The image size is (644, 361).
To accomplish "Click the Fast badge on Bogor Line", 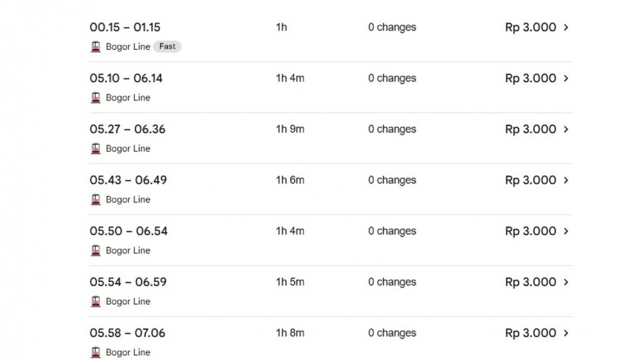I will pos(167,47).
